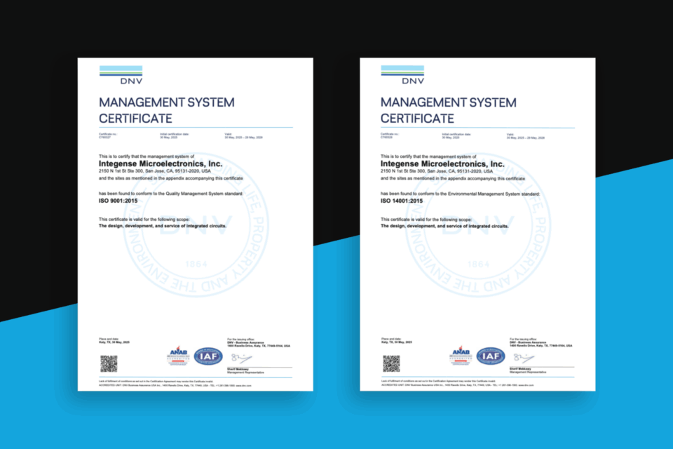Screen dimensions: 673x449
Task: Click the signature on the ISO 14001 certificate
Action: coord(524,358)
